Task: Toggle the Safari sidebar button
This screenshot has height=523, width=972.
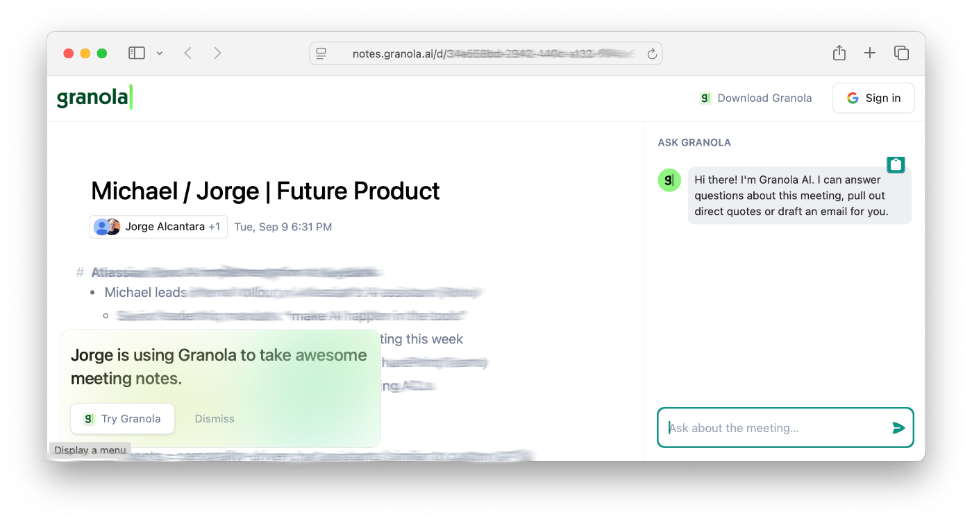Action: 137,53
